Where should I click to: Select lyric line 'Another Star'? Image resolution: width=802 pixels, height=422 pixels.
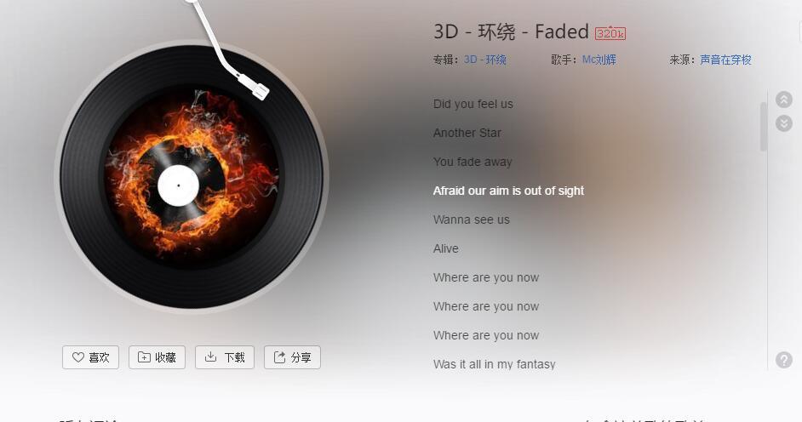[x=467, y=133]
